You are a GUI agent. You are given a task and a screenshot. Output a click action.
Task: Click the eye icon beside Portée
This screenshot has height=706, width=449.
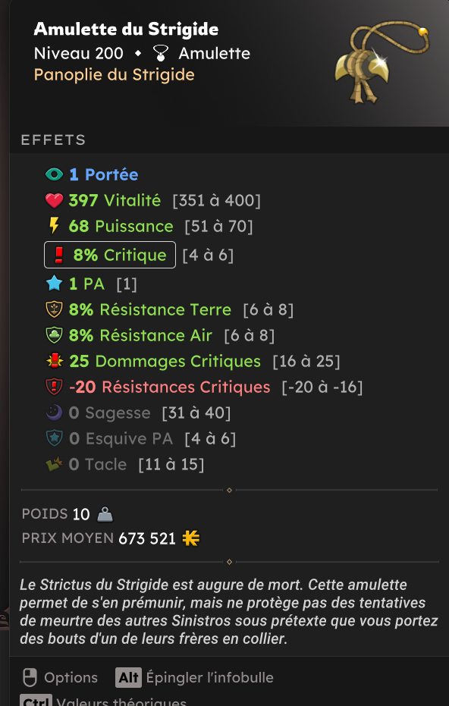55,174
